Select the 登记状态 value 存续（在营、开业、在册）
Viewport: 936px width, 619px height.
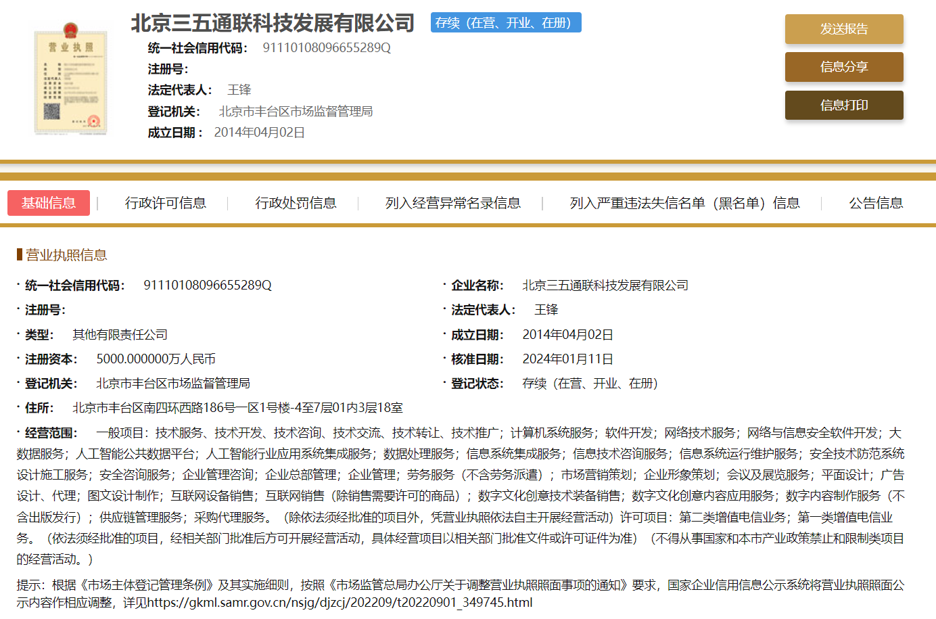click(590, 384)
